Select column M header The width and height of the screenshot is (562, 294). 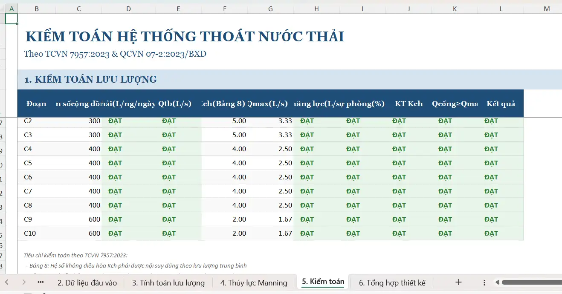click(x=547, y=9)
